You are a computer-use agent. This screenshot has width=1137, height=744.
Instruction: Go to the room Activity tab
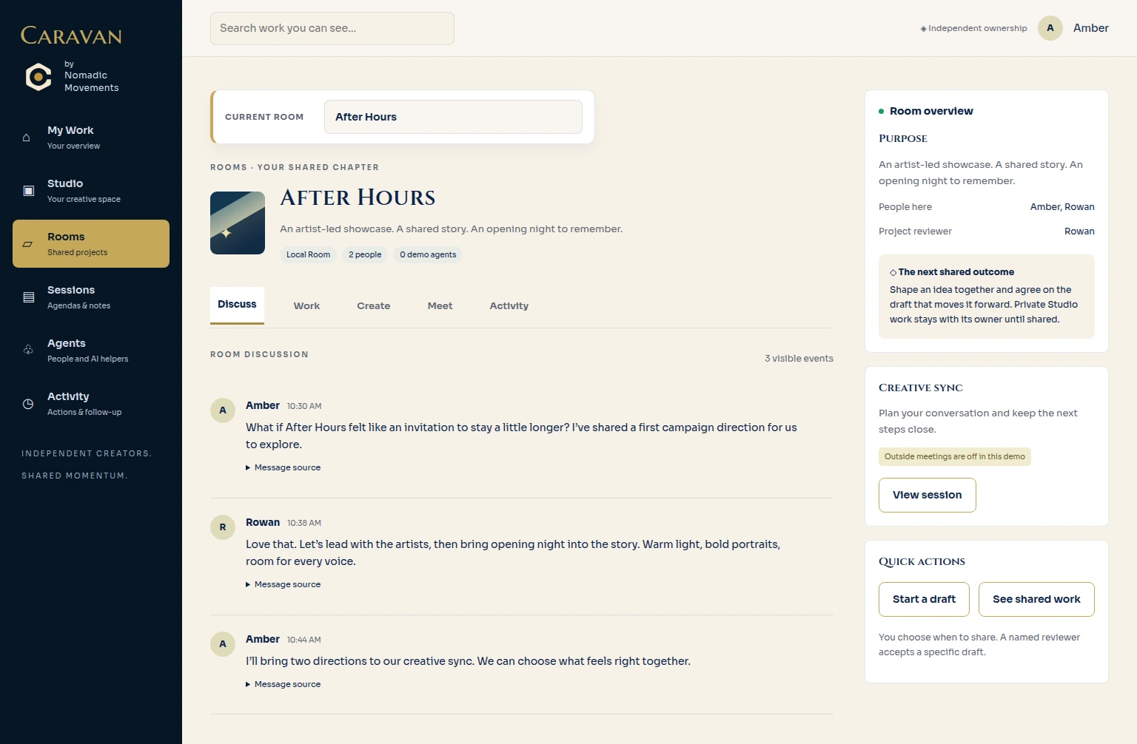509,306
